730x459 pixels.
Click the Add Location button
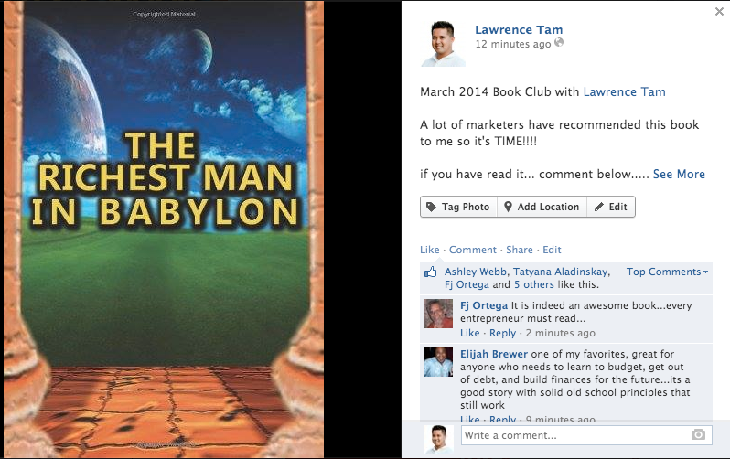coord(542,207)
